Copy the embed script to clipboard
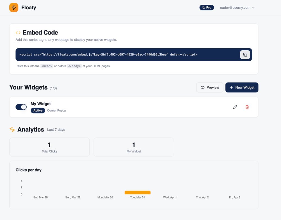The height and width of the screenshot is (220, 281). 245,55
